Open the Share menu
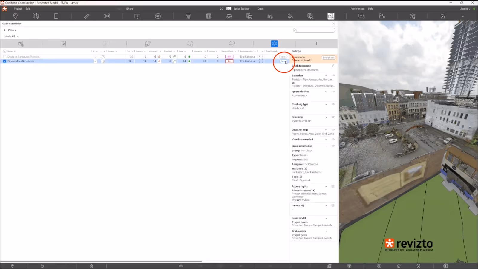This screenshot has width=478, height=269. (130, 9)
